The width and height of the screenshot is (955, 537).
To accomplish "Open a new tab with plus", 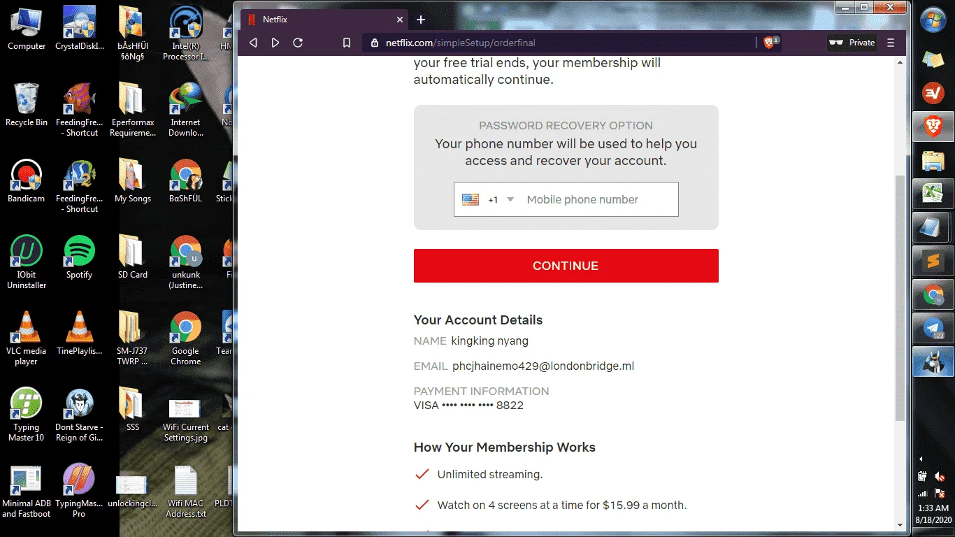I will [421, 20].
